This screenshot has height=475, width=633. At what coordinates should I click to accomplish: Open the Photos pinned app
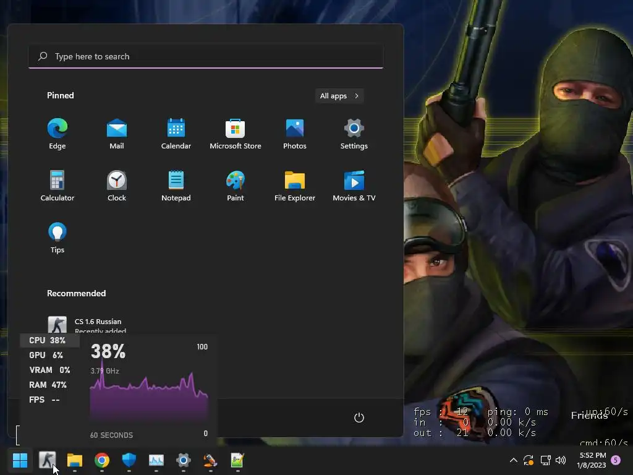pos(295,134)
